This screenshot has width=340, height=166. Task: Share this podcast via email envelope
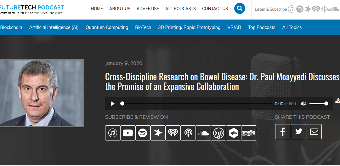[314, 132]
